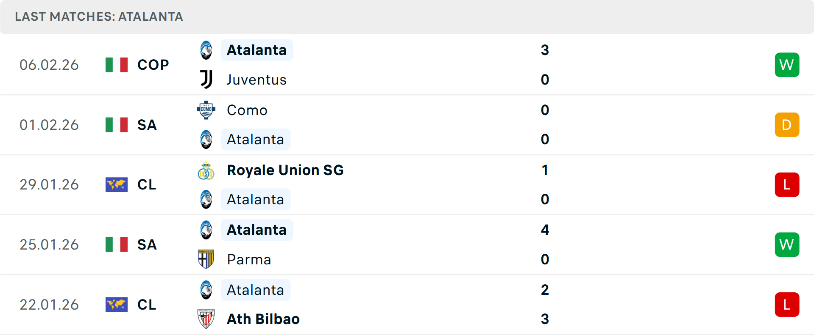This screenshot has height=335, width=814.
Task: Select the Parma team name
Action: [249, 259]
